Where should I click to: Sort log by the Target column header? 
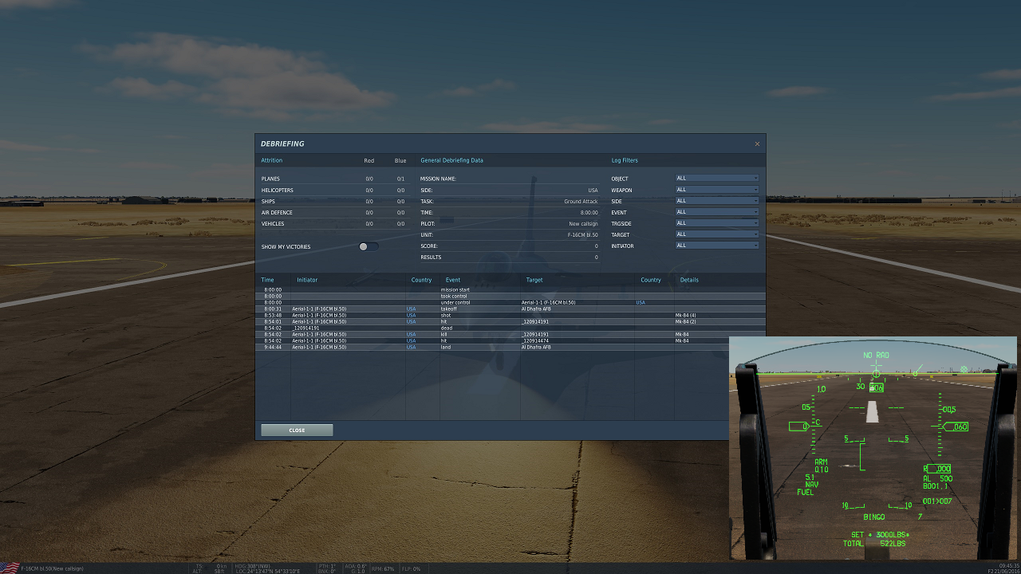[x=534, y=280]
